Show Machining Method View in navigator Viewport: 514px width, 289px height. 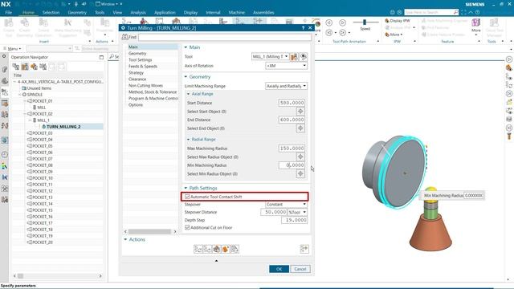coord(43,67)
